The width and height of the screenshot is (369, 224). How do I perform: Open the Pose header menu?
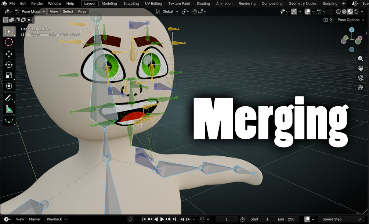click(82, 11)
